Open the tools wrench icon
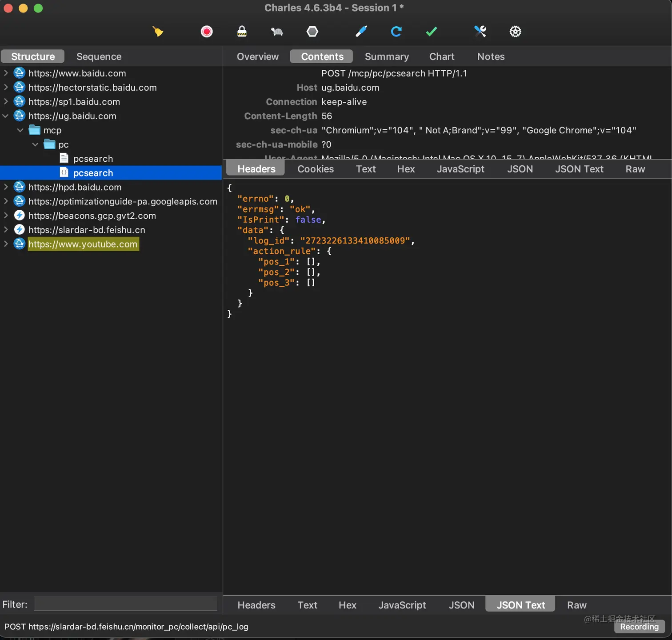The image size is (672, 640). pyautogui.click(x=480, y=32)
